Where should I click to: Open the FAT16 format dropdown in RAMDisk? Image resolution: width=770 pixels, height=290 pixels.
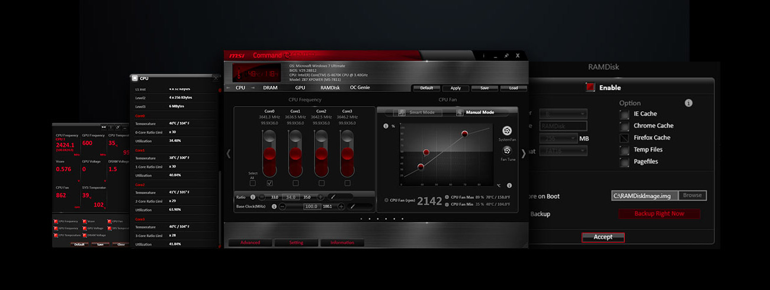coord(563,151)
